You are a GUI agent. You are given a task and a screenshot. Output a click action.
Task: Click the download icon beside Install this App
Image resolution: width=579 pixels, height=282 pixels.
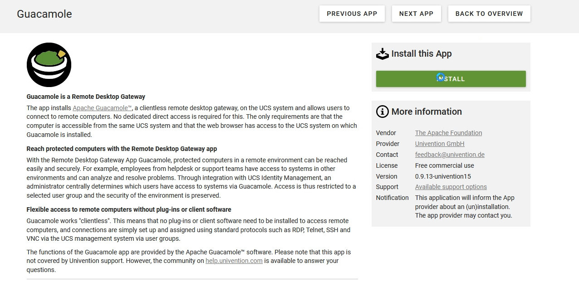pyautogui.click(x=383, y=54)
